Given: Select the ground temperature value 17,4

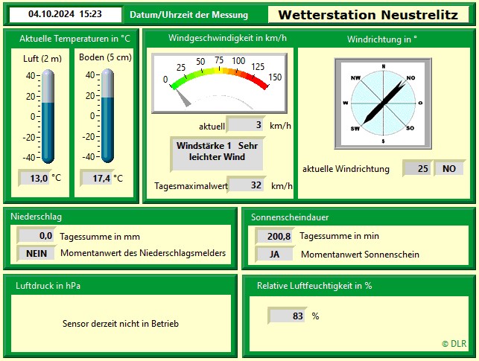Looking at the screenshot, I should pos(95,178).
